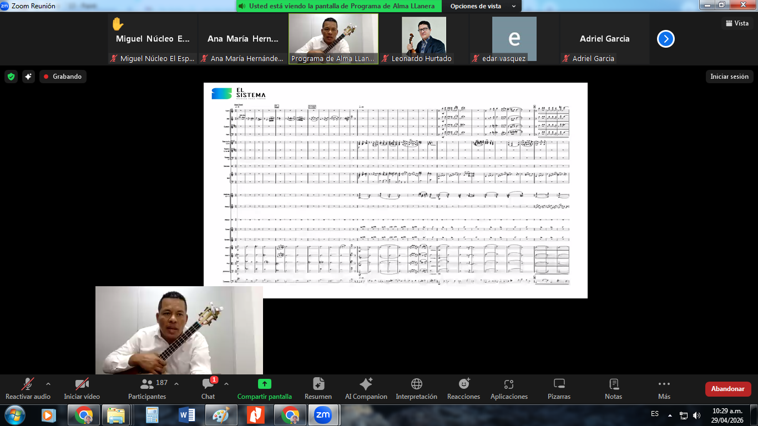Open first Chrome taskbar icon
The height and width of the screenshot is (426, 758).
[84, 415]
